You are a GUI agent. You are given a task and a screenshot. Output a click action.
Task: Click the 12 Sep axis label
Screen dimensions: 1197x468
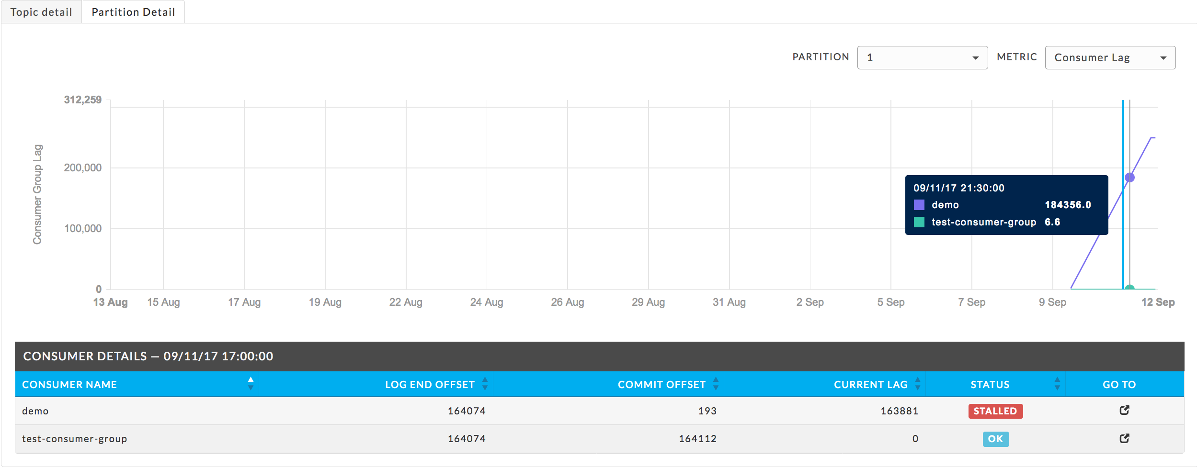tap(1158, 302)
